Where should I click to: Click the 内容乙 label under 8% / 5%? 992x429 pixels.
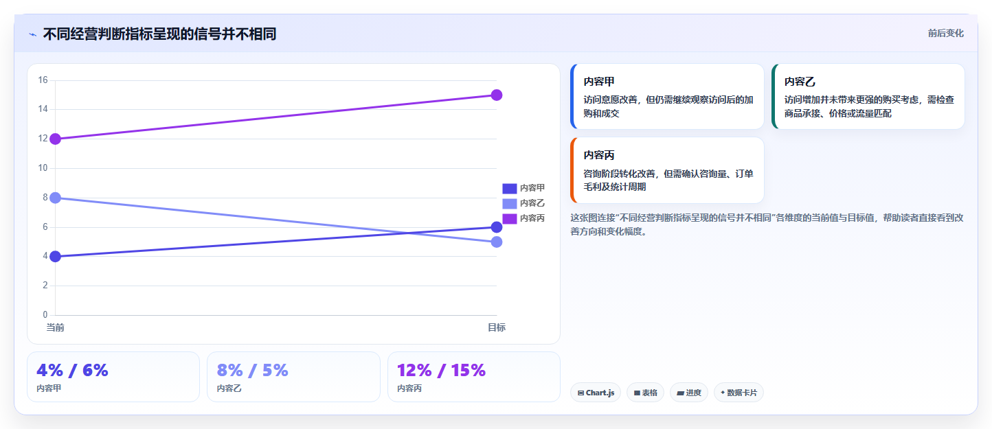pos(229,389)
